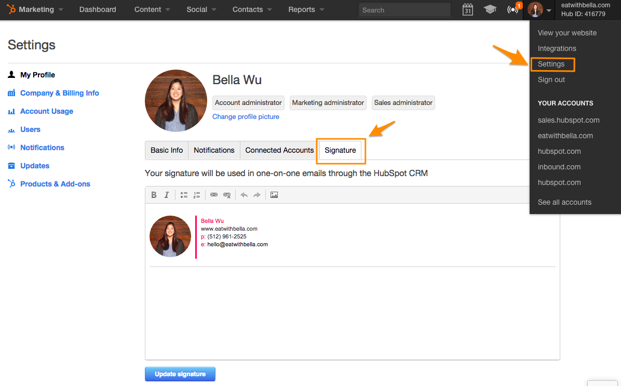Click the Search input field

404,10
